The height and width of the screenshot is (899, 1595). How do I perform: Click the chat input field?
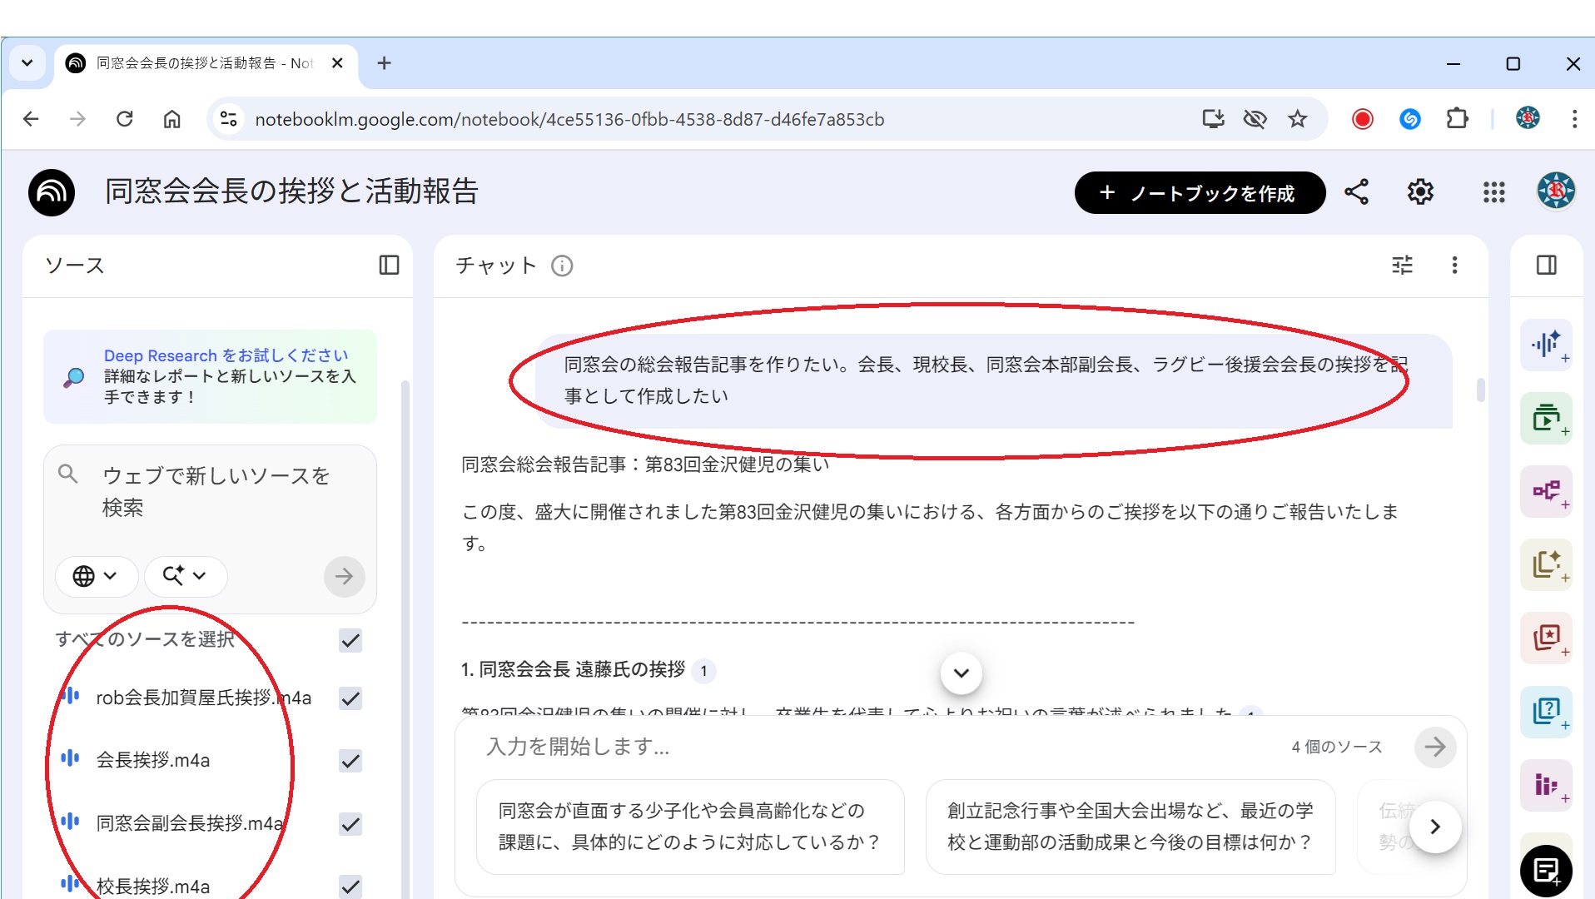[874, 747]
